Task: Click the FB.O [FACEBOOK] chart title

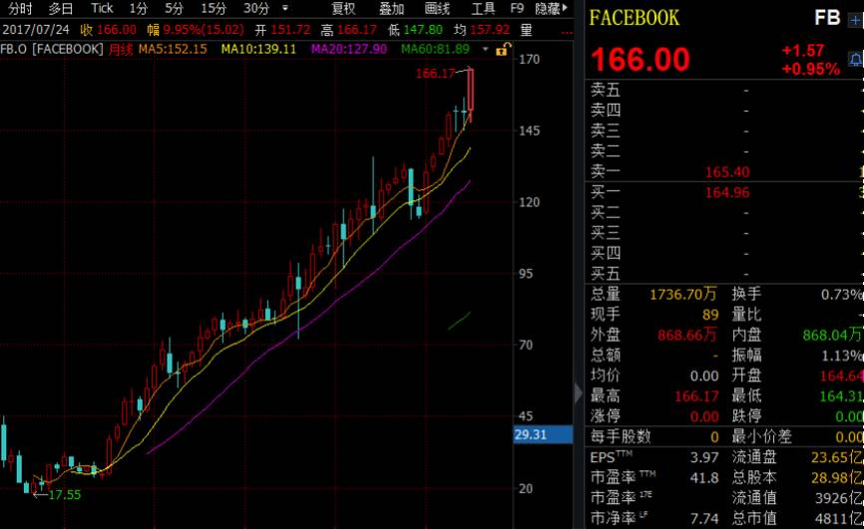Action: (52, 49)
